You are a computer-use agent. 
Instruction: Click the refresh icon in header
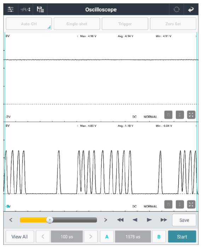[177, 10]
